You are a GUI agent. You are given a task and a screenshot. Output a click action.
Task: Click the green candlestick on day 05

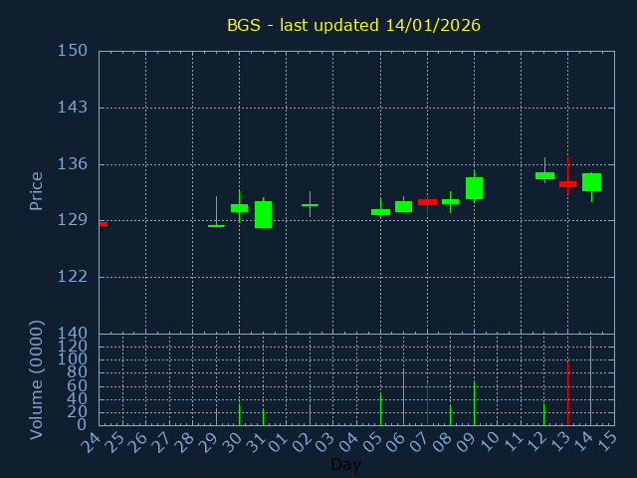[380, 211]
